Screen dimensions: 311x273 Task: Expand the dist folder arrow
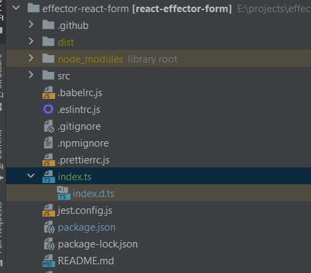[31, 42]
